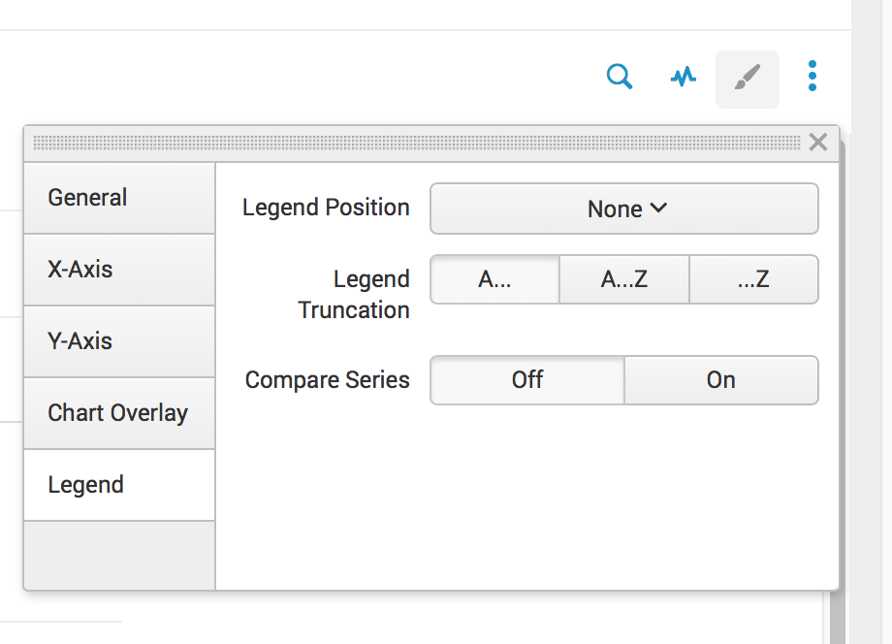Viewport: 892px width, 644px height.
Task: Open the Chart Overlay tab
Action: pyautogui.click(x=119, y=413)
